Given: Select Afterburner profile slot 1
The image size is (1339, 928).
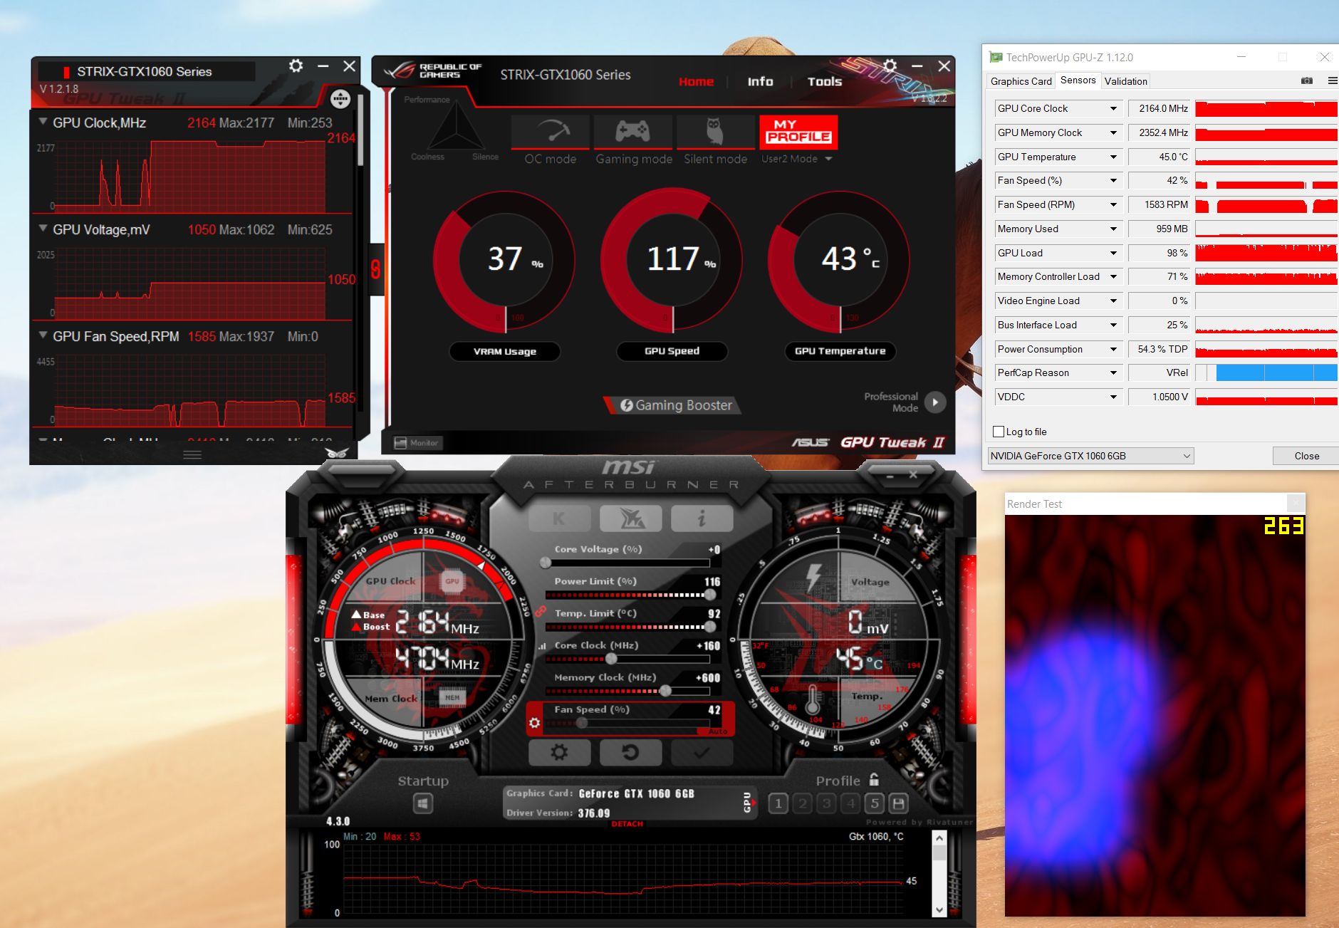Looking at the screenshot, I should (778, 804).
